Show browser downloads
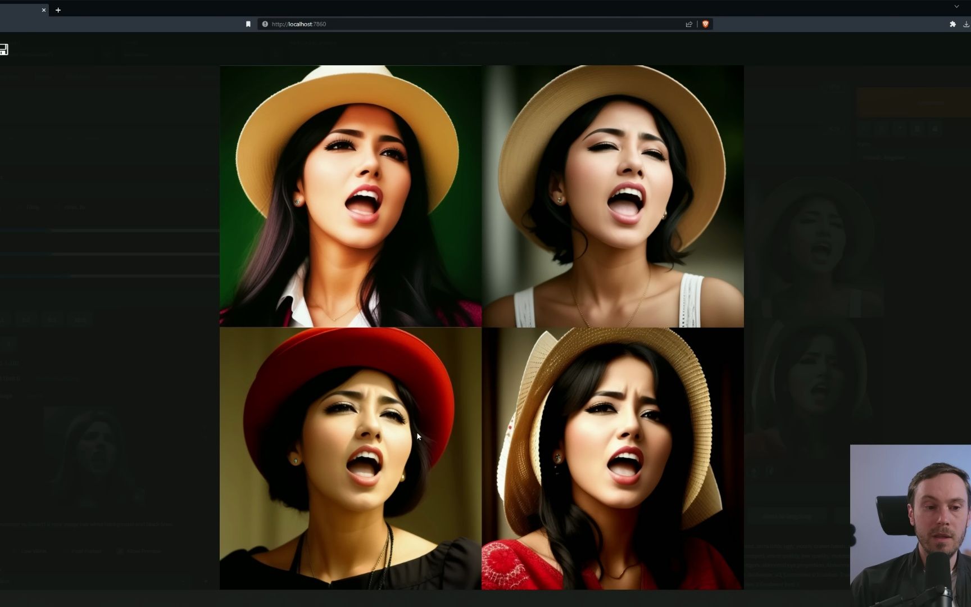Image resolution: width=971 pixels, height=607 pixels. (x=967, y=24)
